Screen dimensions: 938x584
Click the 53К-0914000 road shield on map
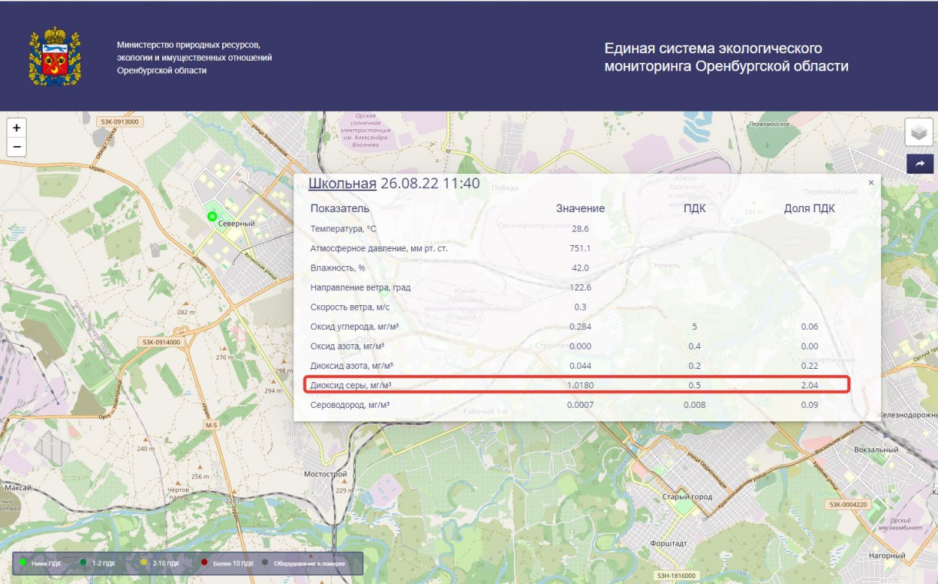[x=161, y=342]
